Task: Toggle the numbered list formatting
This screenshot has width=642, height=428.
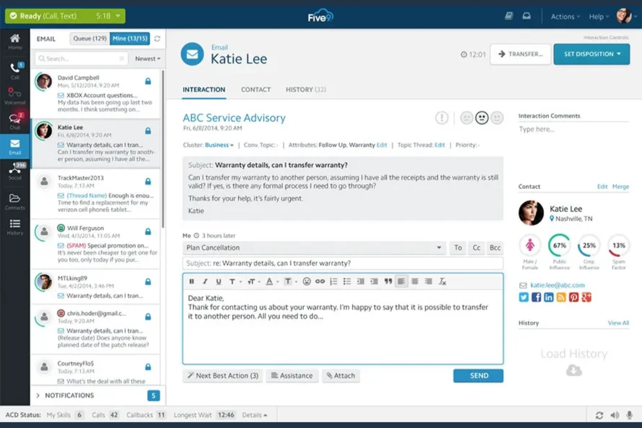Action: point(334,281)
